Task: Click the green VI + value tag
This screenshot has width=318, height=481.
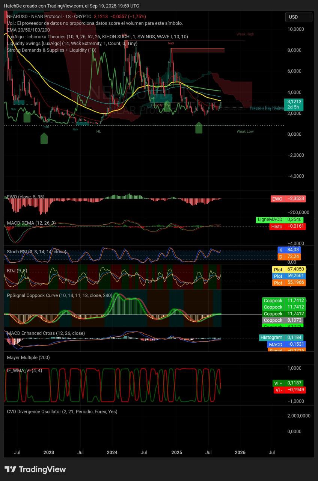Action: [x=288, y=383]
